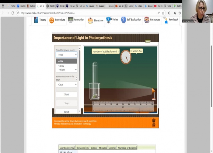Select 100 W option in list
This screenshot has height=153, width=213.
pos(61,66)
